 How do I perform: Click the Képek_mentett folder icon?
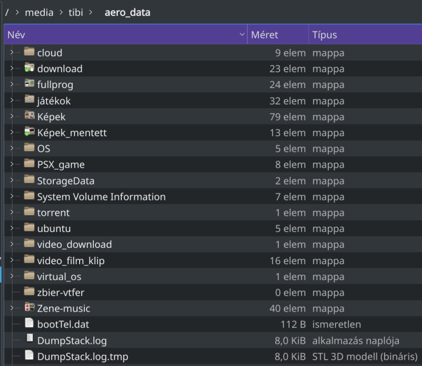tap(30, 131)
